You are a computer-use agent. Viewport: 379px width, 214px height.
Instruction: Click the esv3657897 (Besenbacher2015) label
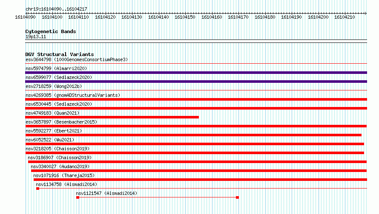61,122
